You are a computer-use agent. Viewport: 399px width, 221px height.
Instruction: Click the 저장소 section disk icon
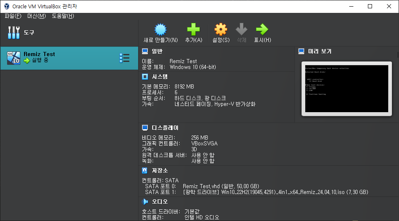(145, 170)
